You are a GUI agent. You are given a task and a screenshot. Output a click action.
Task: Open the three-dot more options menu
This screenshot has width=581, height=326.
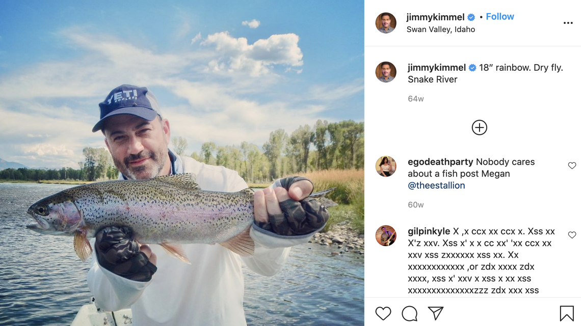coord(568,23)
